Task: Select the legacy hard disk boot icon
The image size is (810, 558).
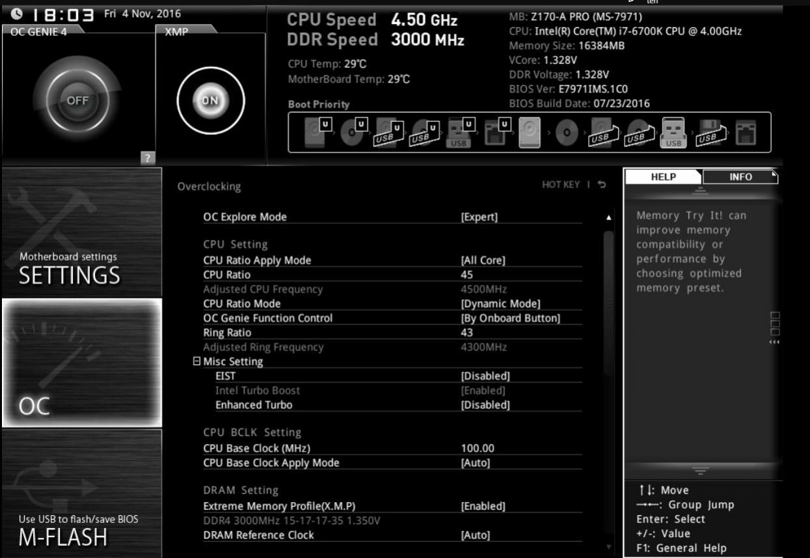Action: [x=530, y=133]
